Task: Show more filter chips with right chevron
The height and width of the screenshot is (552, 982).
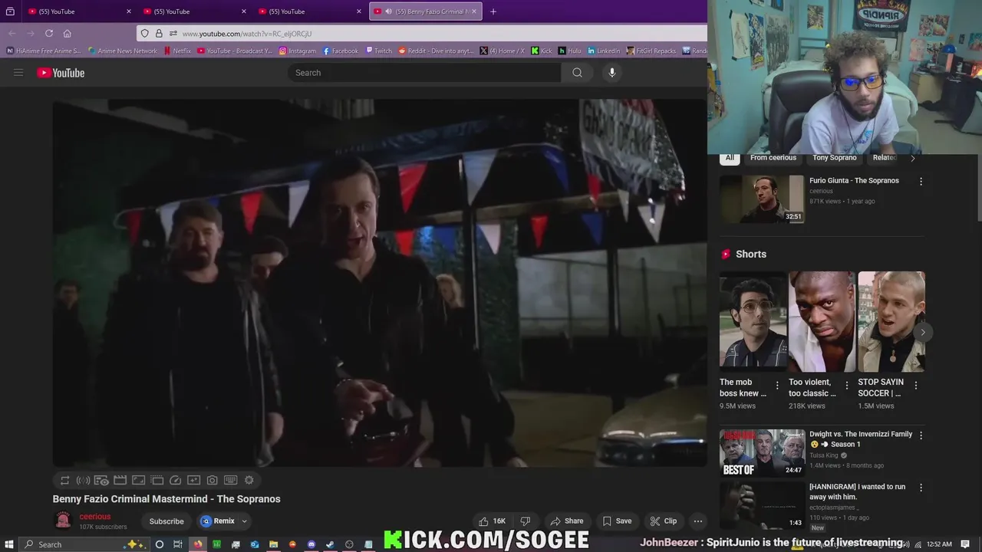Action: click(912, 158)
